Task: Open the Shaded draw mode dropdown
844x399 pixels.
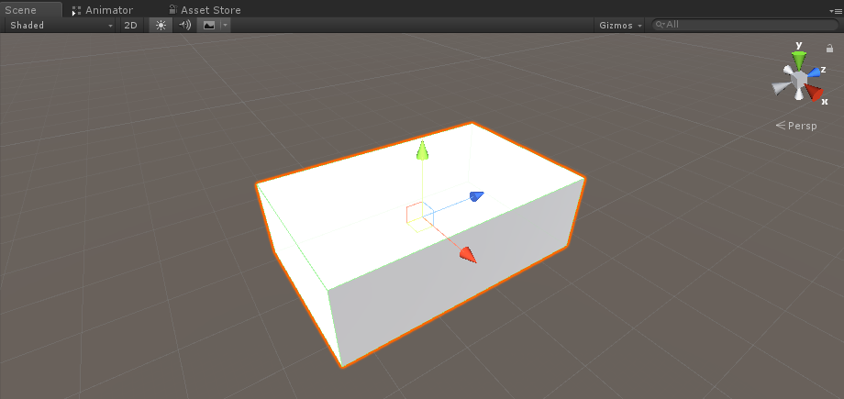Action: point(61,25)
